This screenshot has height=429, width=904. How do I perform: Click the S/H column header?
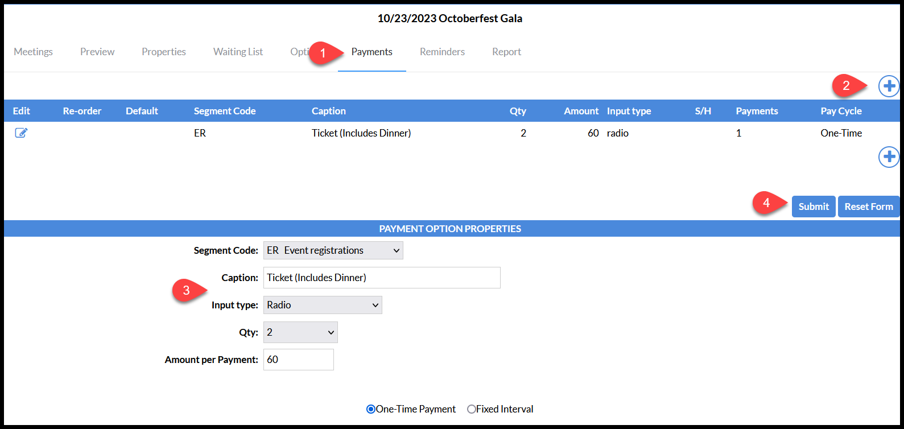click(x=703, y=111)
